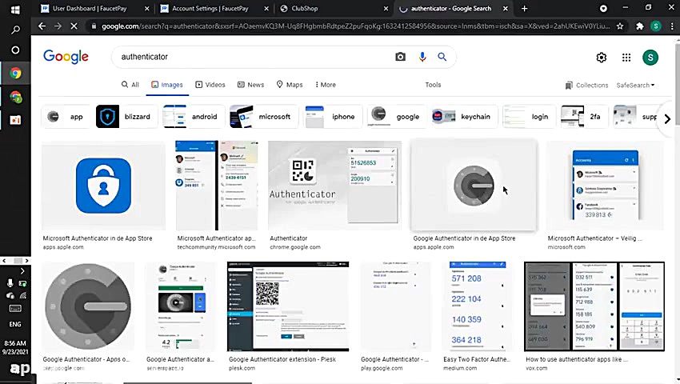Filter by the google chip
Image resolution: width=680 pixels, height=384 pixels.
(398, 116)
